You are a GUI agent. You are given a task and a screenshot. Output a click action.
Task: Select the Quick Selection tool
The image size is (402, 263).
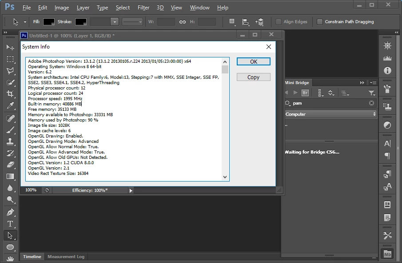pos(10,82)
